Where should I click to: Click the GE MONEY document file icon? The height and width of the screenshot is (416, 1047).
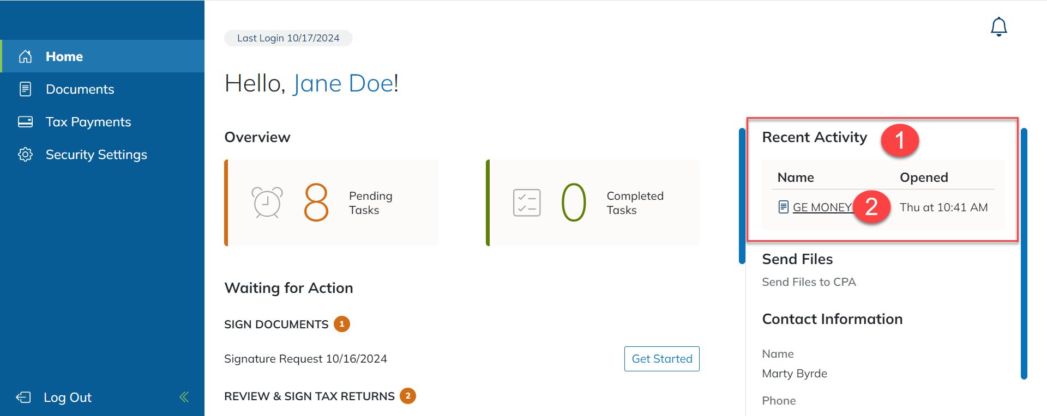click(784, 207)
